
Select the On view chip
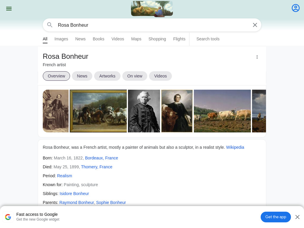coord(135,76)
